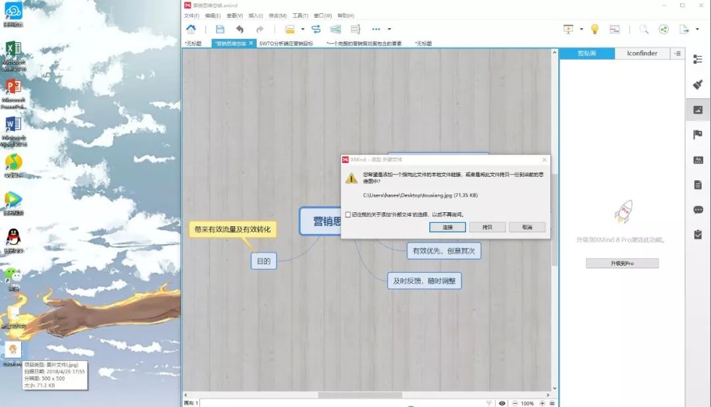Add a relationship with the curved arrows icon

tap(316, 30)
